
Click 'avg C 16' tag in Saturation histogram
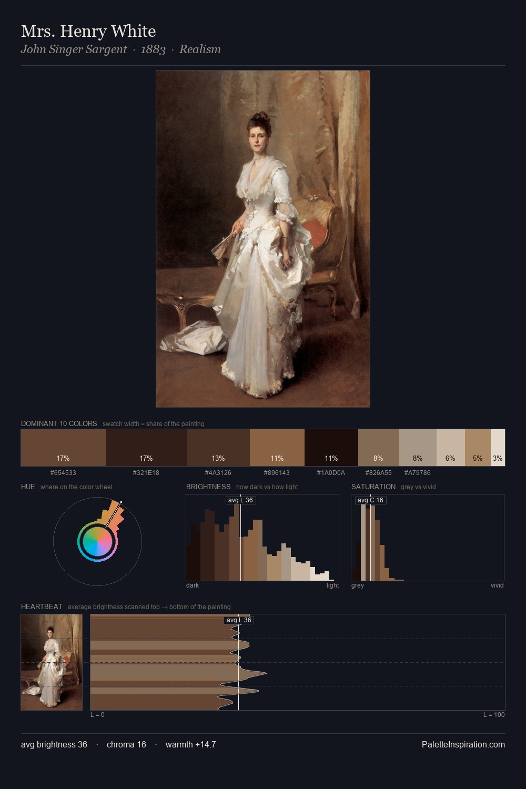point(370,500)
